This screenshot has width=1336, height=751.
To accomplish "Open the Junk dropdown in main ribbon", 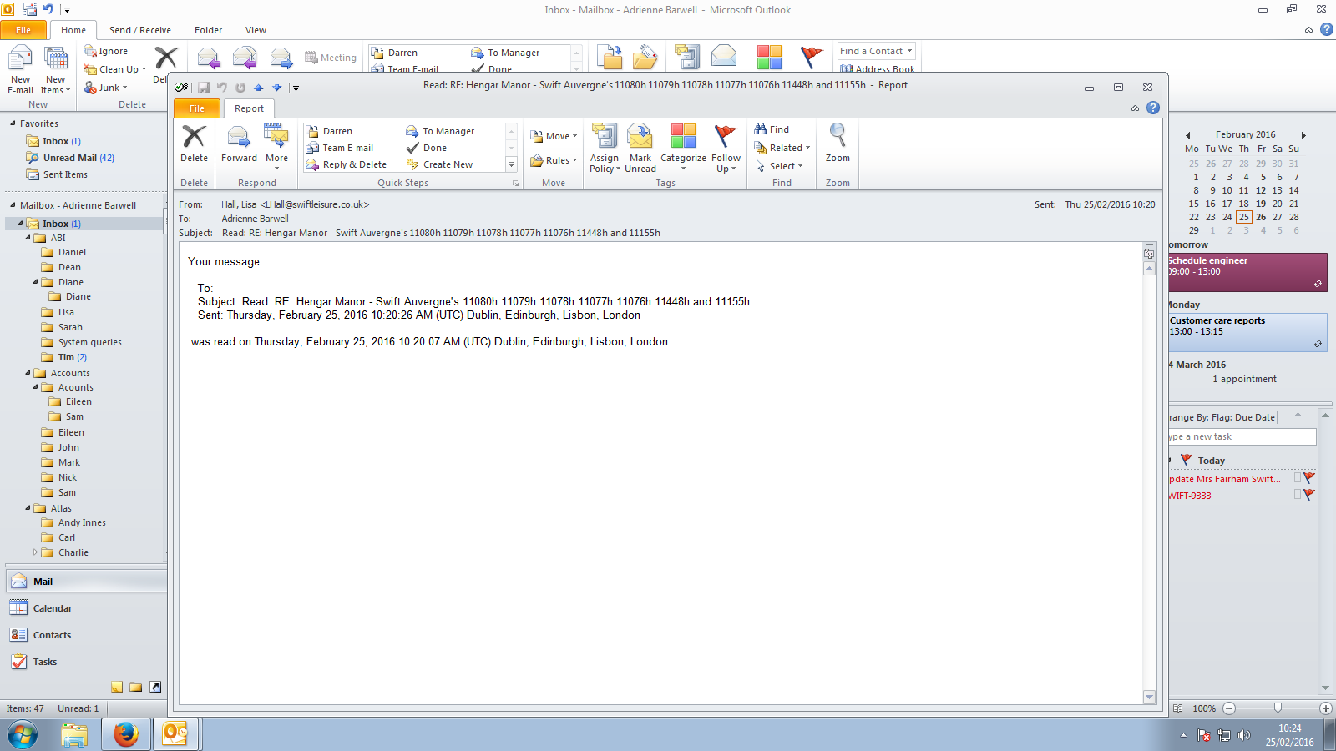I will (106, 88).
